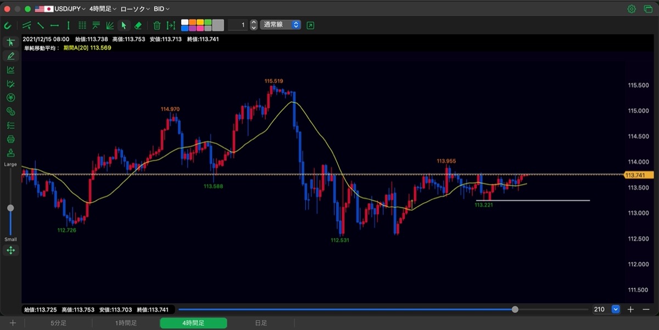
Task: Open the BID price type dropdown
Action: (x=161, y=9)
